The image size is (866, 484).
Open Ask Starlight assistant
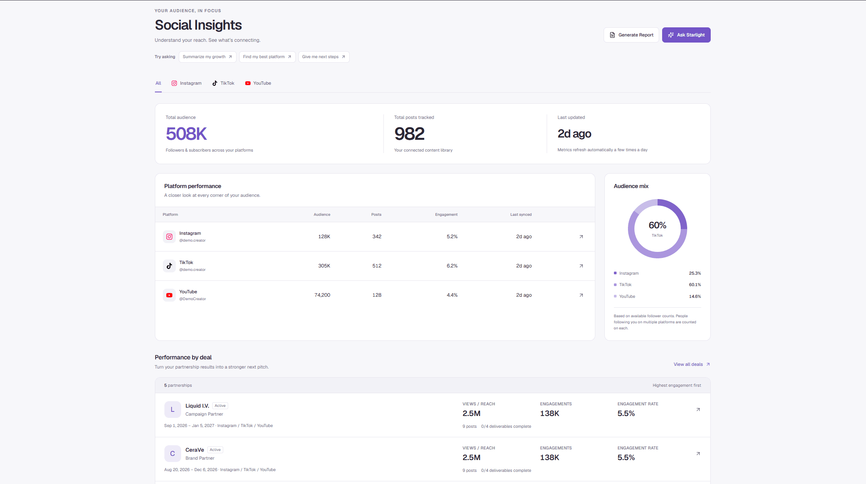pos(686,35)
